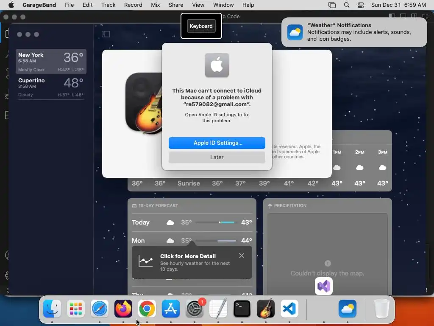
Task: Open Google Chrome from the Dock
Action: pyautogui.click(x=147, y=309)
